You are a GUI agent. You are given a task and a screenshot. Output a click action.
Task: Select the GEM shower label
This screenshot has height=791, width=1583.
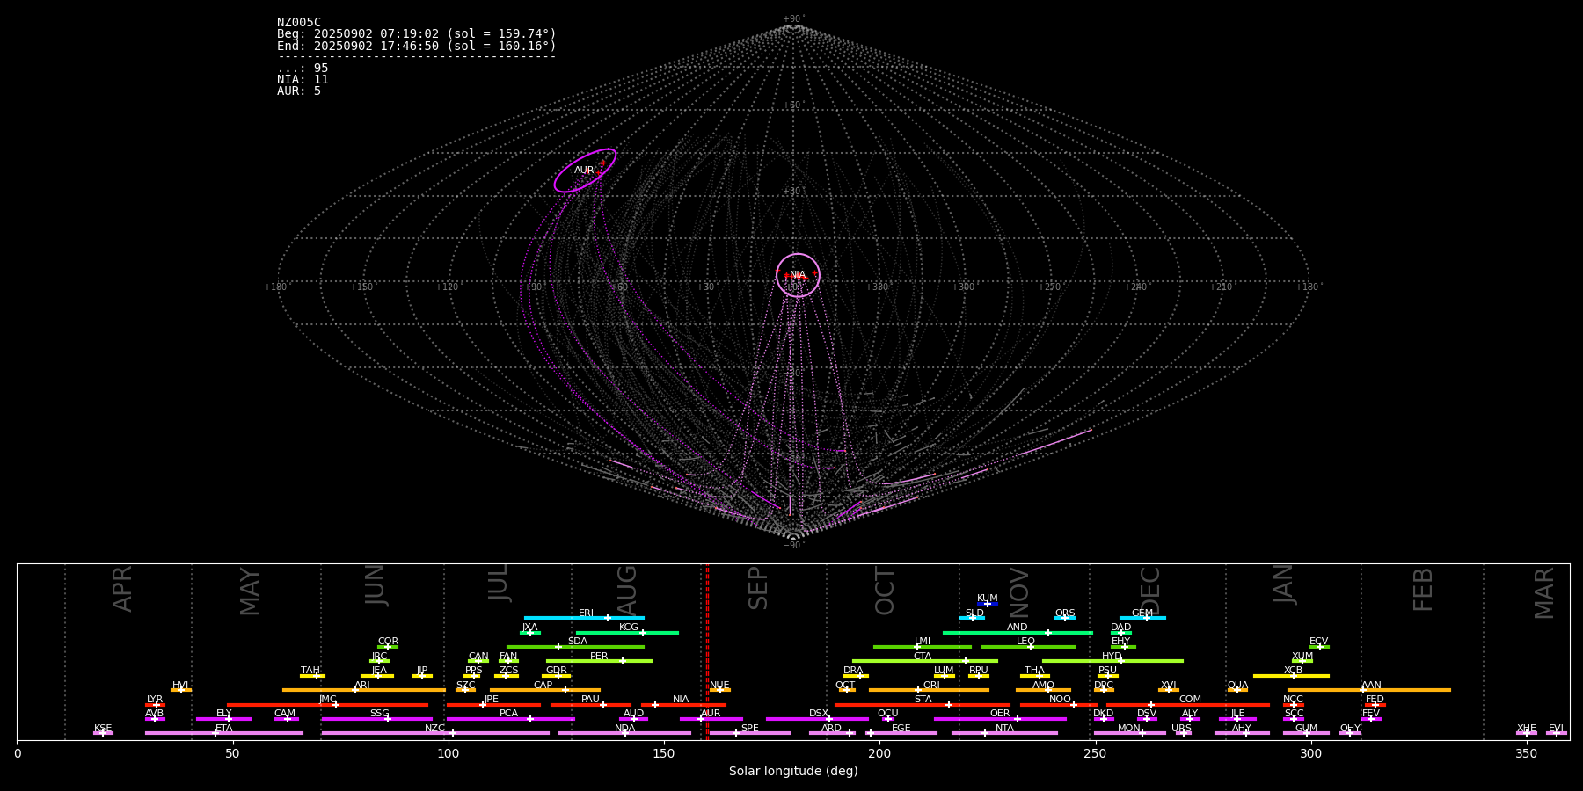pos(1142,613)
